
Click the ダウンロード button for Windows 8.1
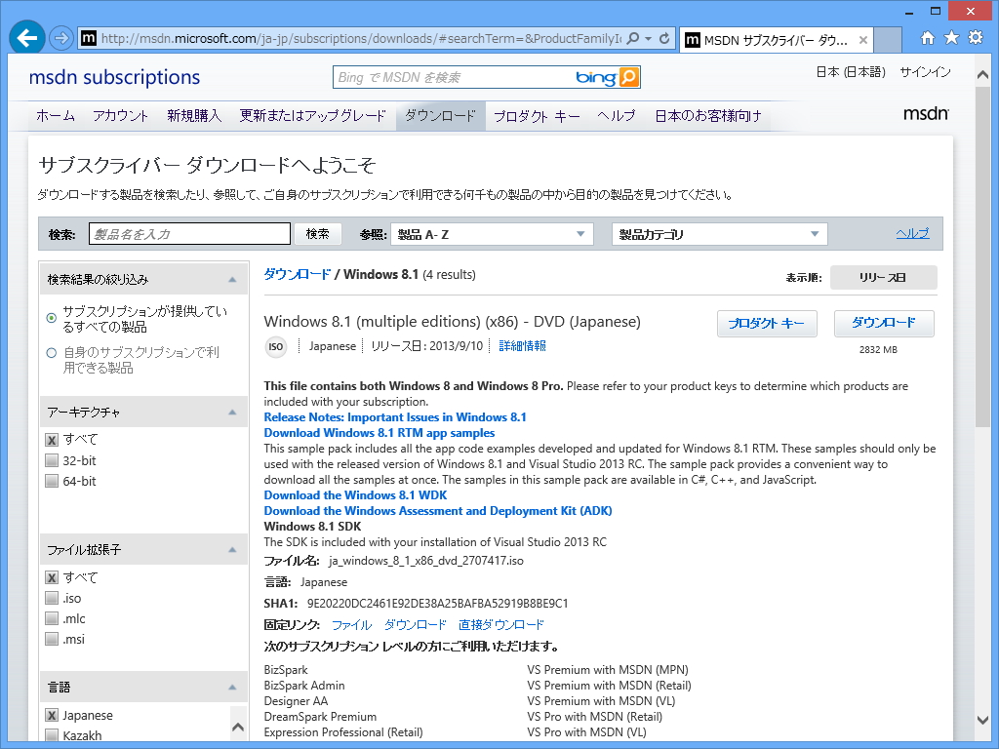(x=883, y=323)
